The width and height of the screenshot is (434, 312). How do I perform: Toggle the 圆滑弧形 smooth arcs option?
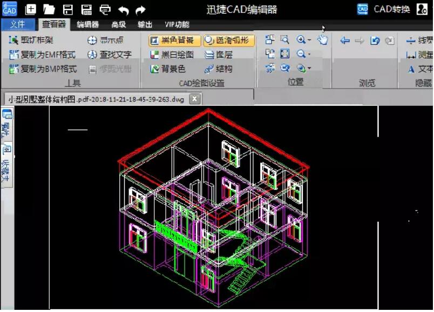coord(229,40)
